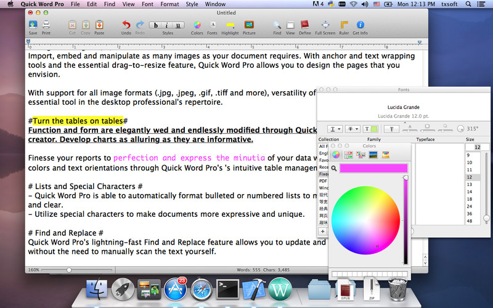This screenshot has width=493, height=308.
Task: Toggle italic style button
Action: [166, 25]
